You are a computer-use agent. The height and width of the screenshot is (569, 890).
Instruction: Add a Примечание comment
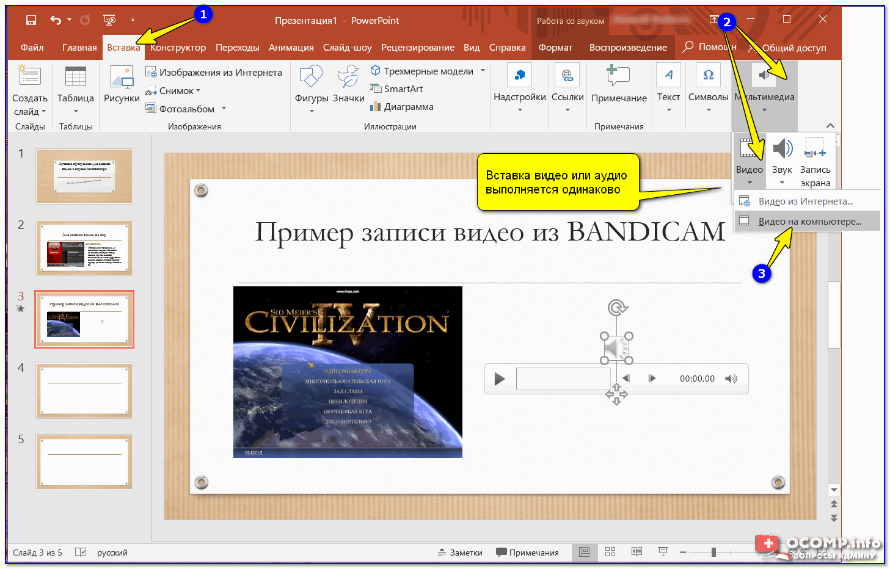pyautogui.click(x=619, y=84)
